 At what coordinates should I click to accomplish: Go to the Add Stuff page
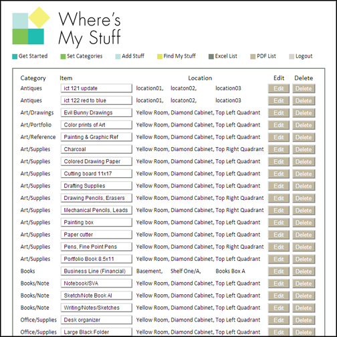tap(133, 56)
